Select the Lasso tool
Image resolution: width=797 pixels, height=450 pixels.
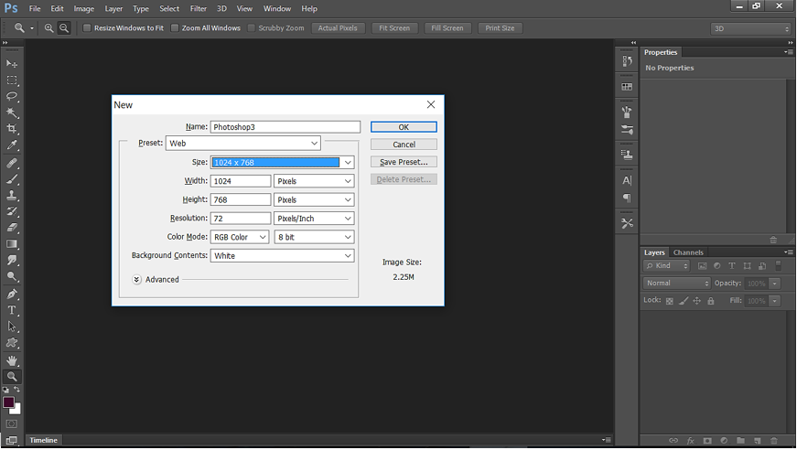click(x=12, y=97)
